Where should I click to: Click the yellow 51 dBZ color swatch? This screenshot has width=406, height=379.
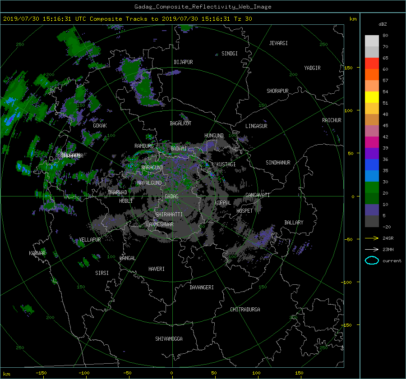click(372, 97)
